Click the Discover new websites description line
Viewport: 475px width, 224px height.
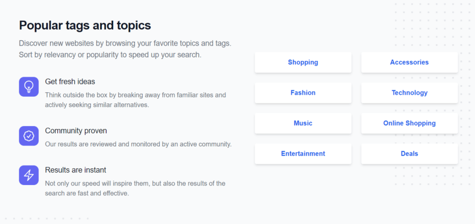pyautogui.click(x=125, y=43)
